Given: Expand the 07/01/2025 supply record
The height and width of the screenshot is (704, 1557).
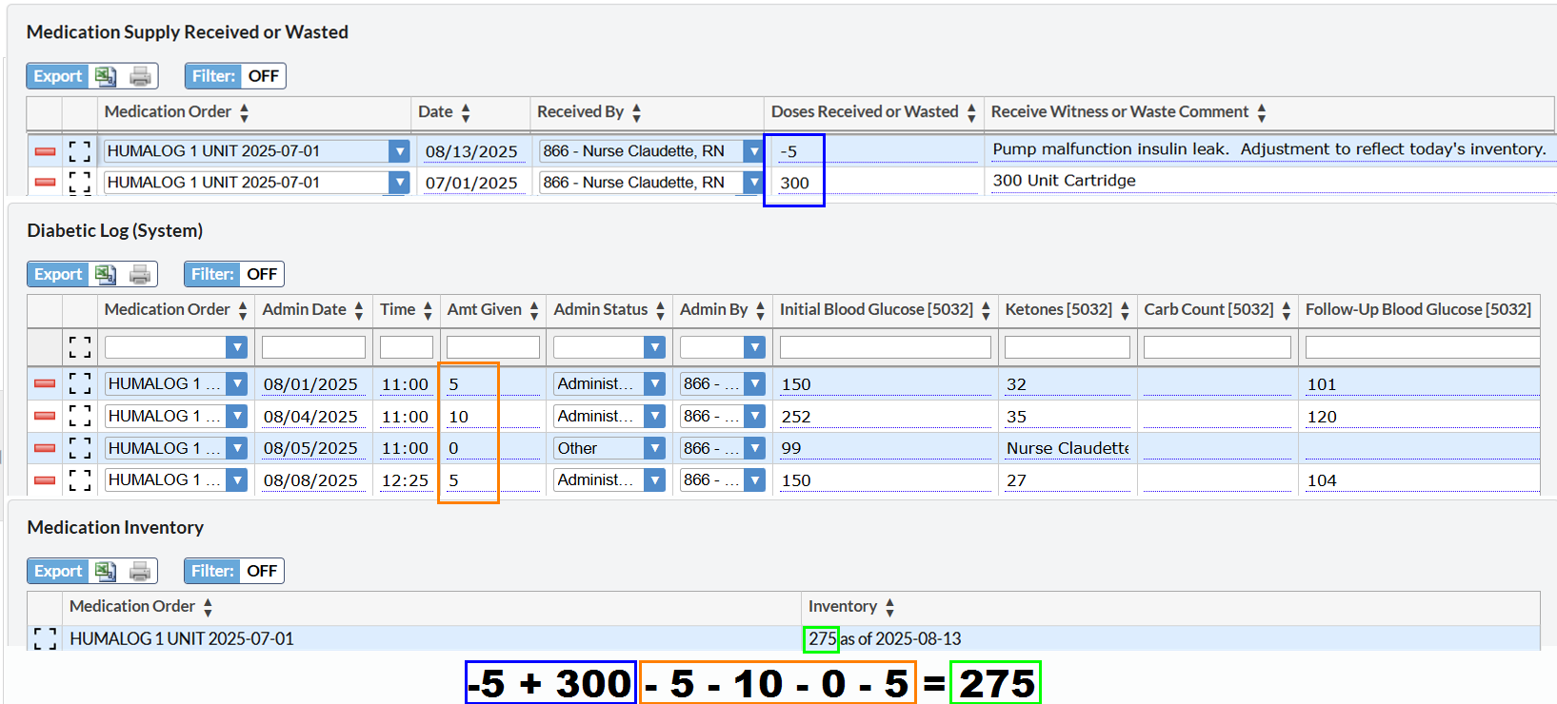Looking at the screenshot, I should [80, 182].
